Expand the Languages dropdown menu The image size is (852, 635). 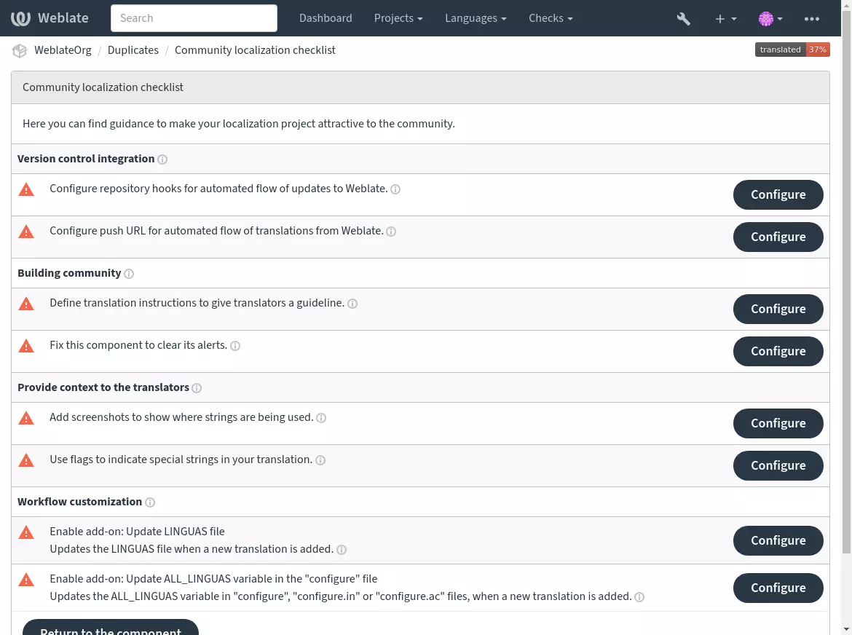point(476,18)
